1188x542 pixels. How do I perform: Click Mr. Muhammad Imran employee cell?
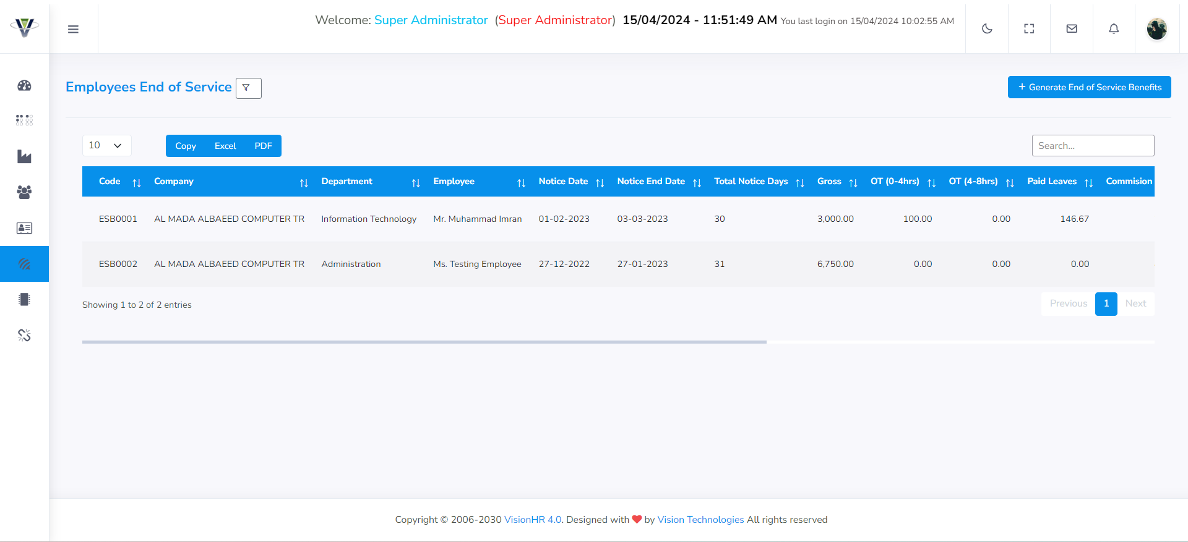coord(478,219)
